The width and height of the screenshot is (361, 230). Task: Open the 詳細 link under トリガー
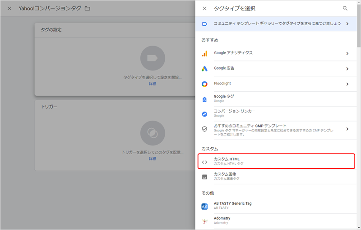(153, 159)
